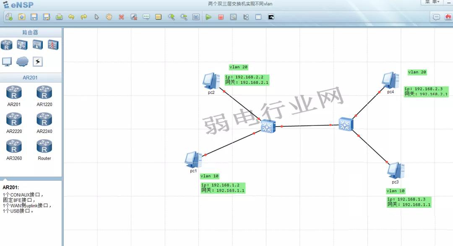Image resolution: width=453 pixels, height=246 pixels.
Task: Select the AR1220 router model
Action: point(44,96)
